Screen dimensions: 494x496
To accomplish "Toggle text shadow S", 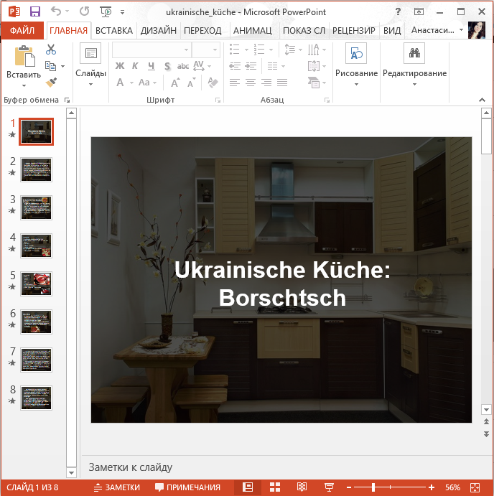I will point(167,67).
